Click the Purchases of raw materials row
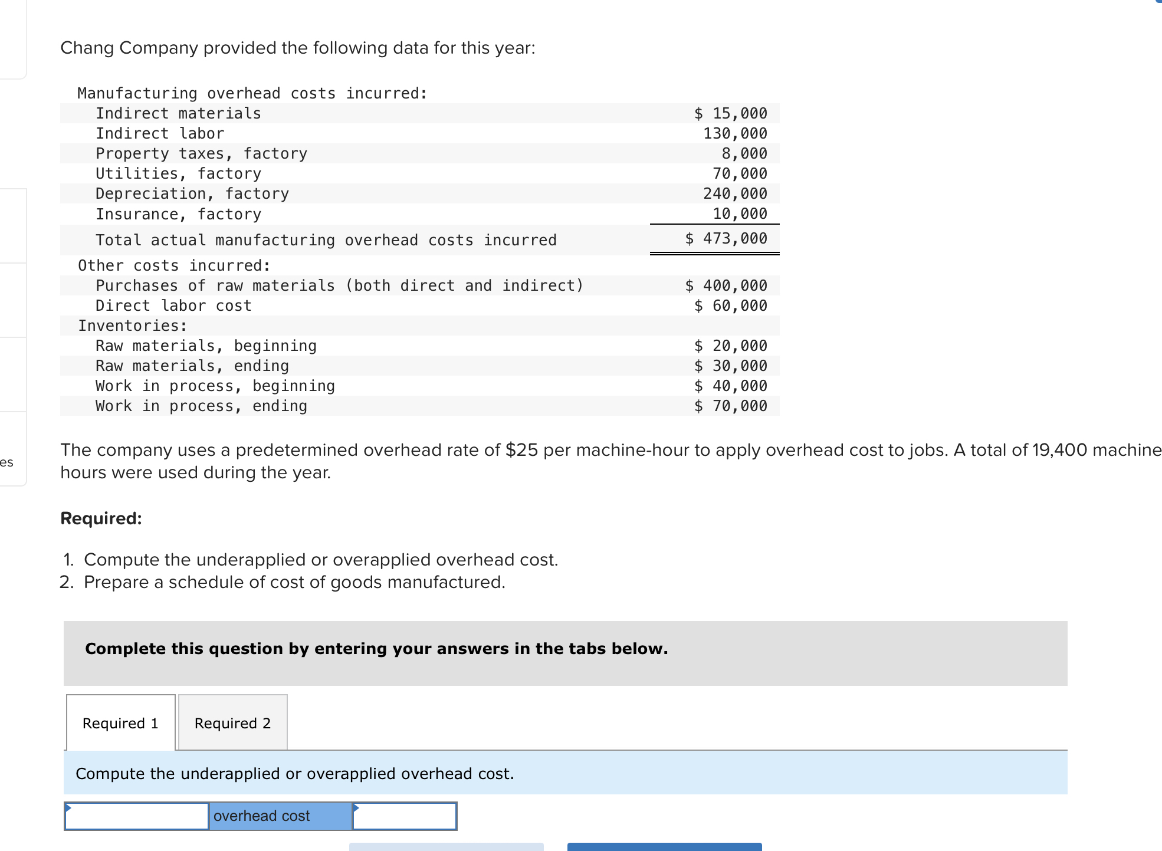 pos(339,285)
